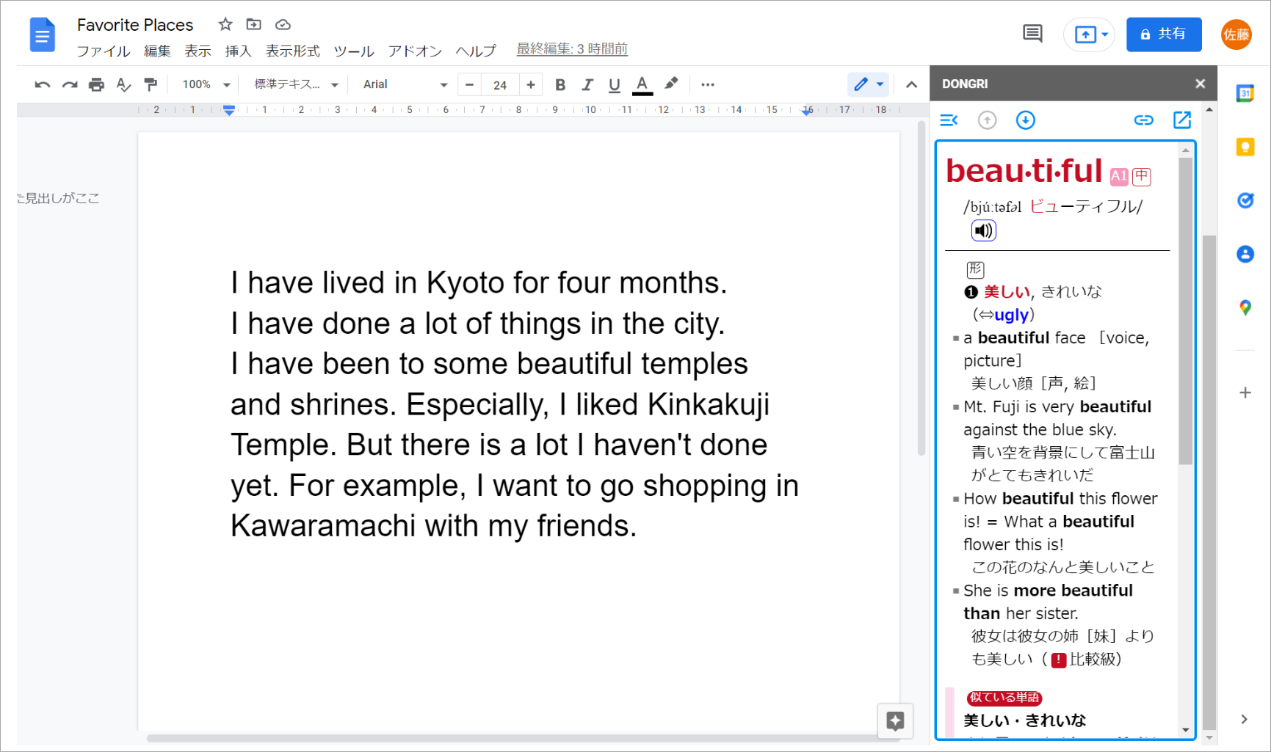Image resolution: width=1271 pixels, height=752 pixels.
Task: Open DONGRI entry in new window
Action: (1182, 120)
